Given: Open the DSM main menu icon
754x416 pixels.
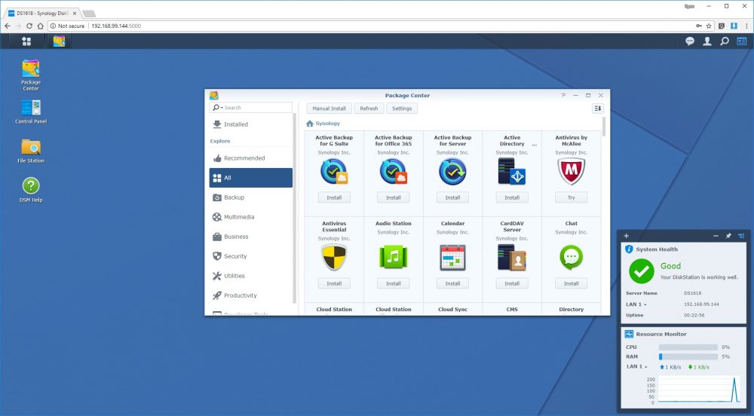Looking at the screenshot, I should coord(26,41).
